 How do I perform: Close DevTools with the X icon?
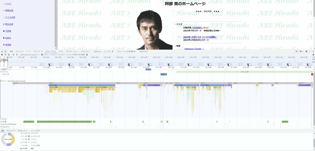[313, 51]
